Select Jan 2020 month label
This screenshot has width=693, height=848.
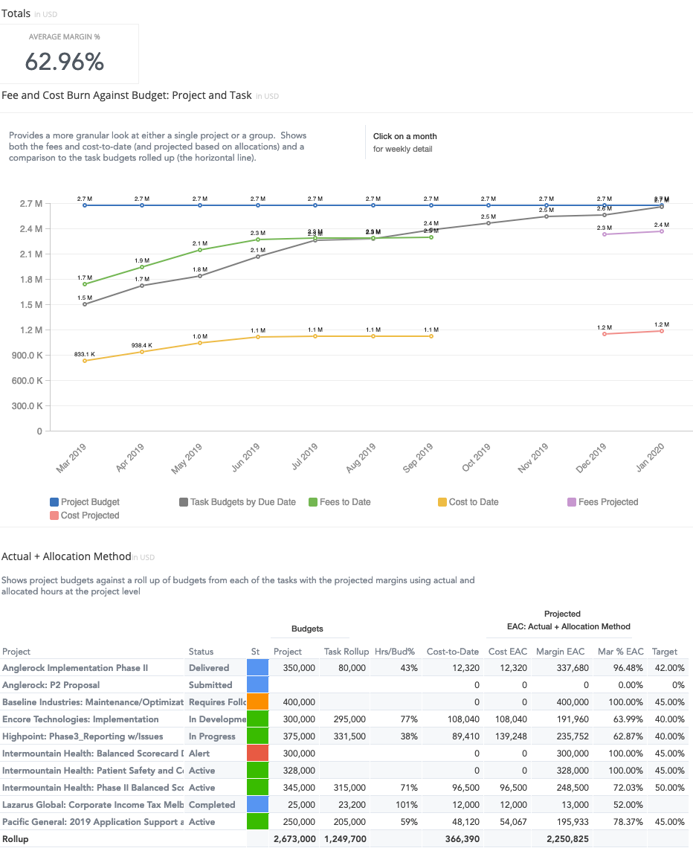(x=650, y=457)
